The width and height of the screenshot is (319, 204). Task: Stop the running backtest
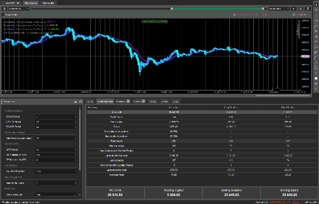click(x=300, y=9)
